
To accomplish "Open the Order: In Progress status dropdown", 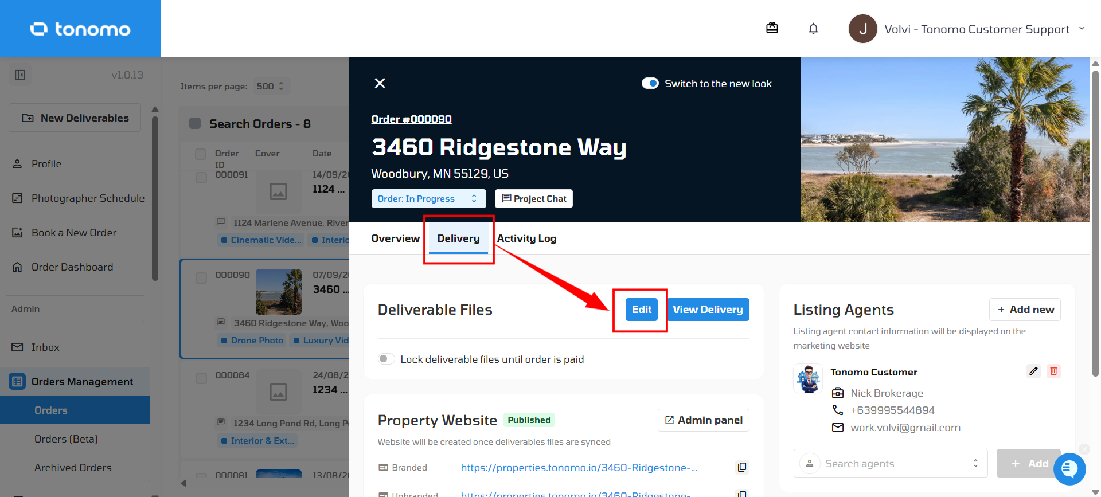I will 428,198.
